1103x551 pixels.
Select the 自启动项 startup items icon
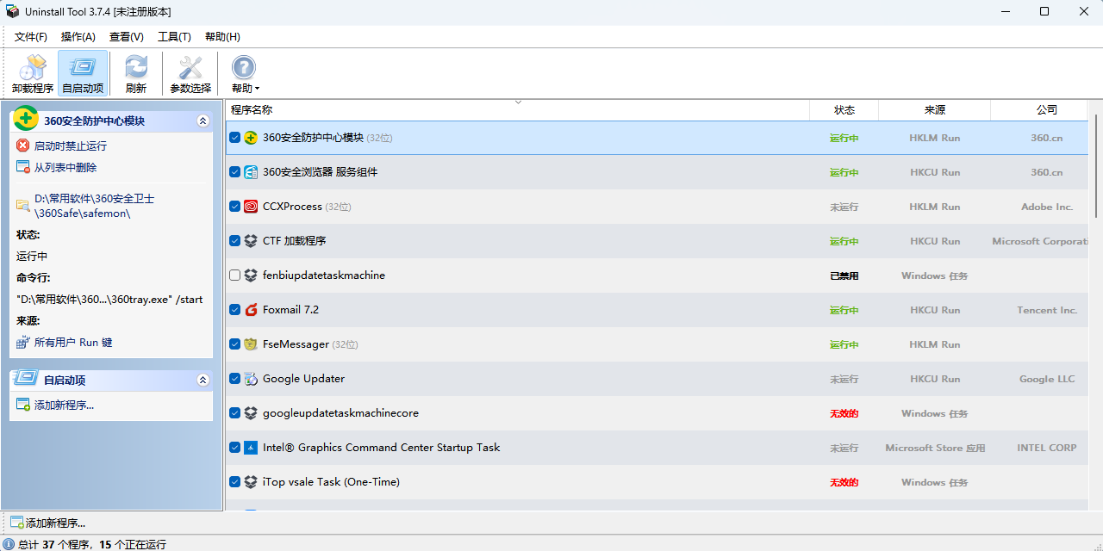[x=83, y=69]
